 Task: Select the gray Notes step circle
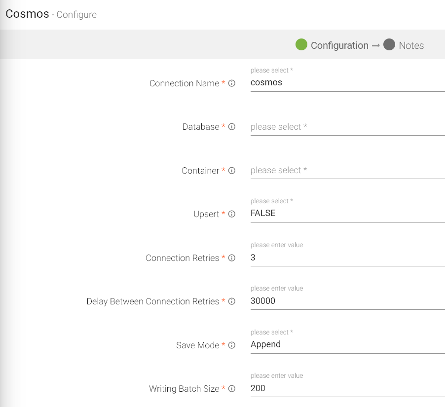(389, 45)
